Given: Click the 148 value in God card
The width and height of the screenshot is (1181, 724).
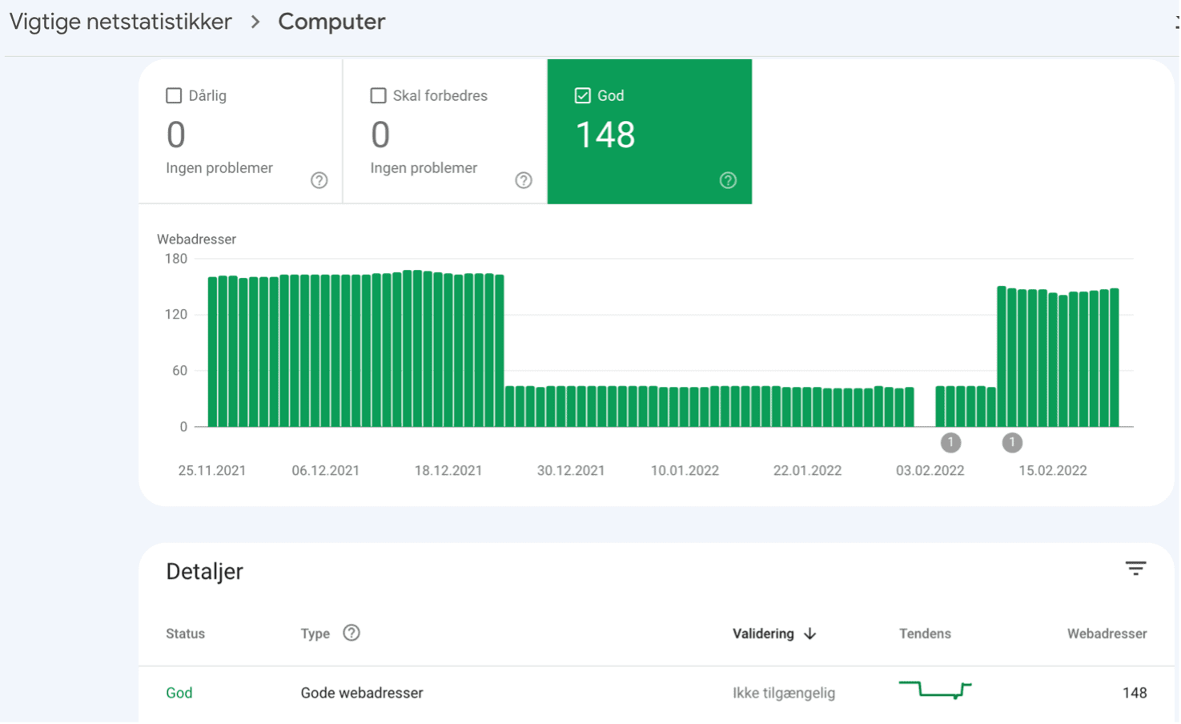Looking at the screenshot, I should click(x=605, y=135).
